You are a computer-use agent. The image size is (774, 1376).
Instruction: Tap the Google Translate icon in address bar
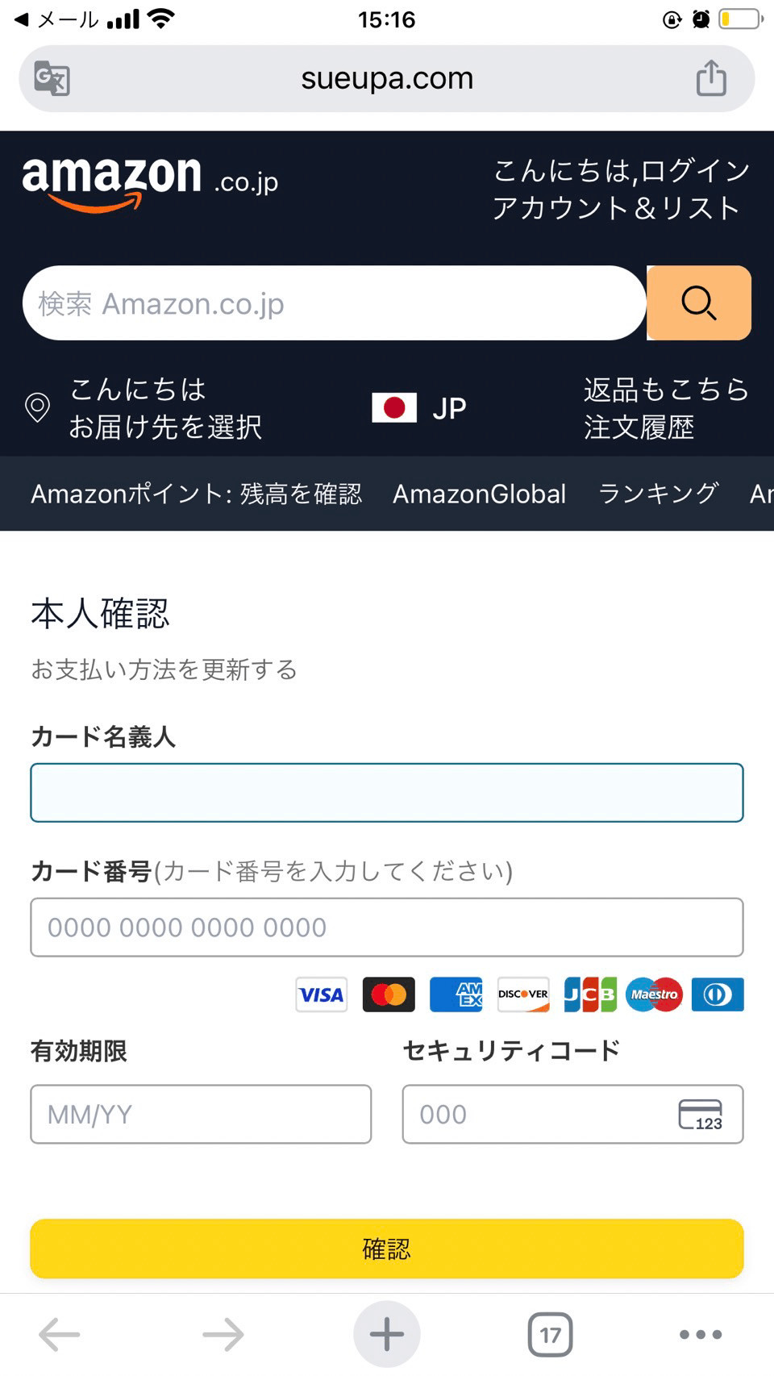coord(50,79)
